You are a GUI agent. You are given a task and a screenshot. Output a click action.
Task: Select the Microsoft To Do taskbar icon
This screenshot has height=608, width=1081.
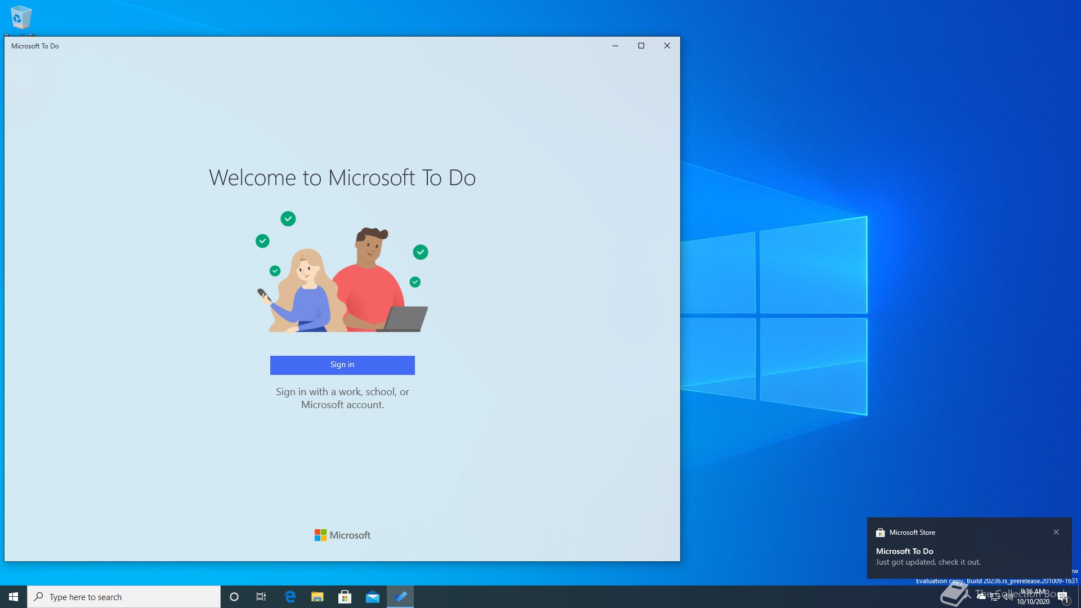click(400, 597)
